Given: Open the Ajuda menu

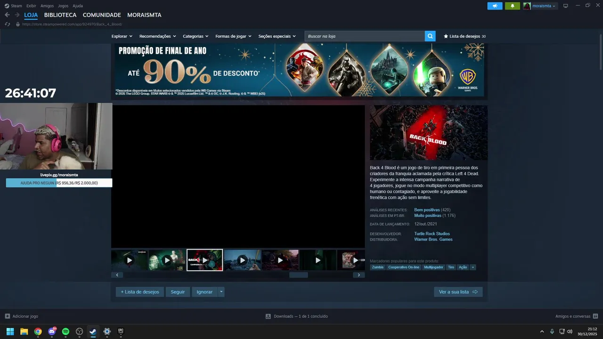Looking at the screenshot, I should tap(78, 6).
